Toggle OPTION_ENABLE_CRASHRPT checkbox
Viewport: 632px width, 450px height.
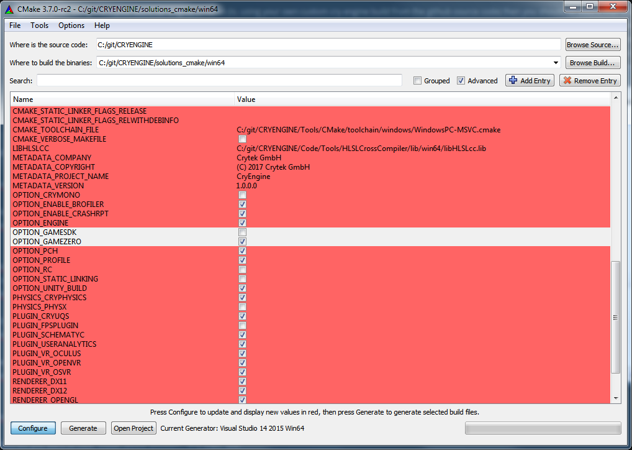242,213
